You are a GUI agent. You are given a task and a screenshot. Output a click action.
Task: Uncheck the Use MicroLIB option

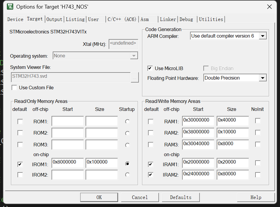[x=150, y=68]
